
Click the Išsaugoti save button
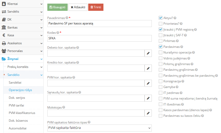(x=57, y=7)
